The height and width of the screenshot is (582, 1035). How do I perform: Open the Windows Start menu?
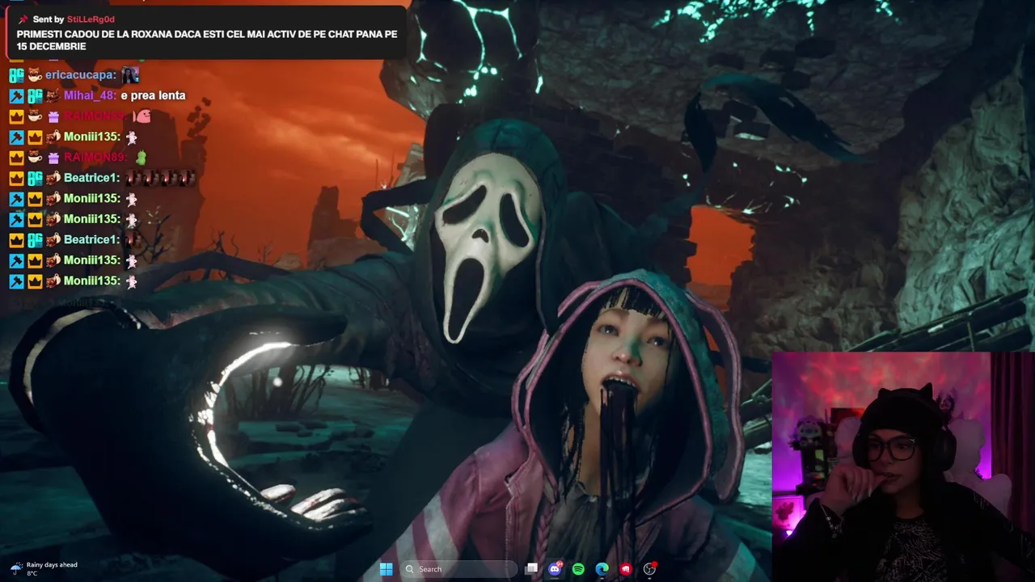click(x=386, y=569)
